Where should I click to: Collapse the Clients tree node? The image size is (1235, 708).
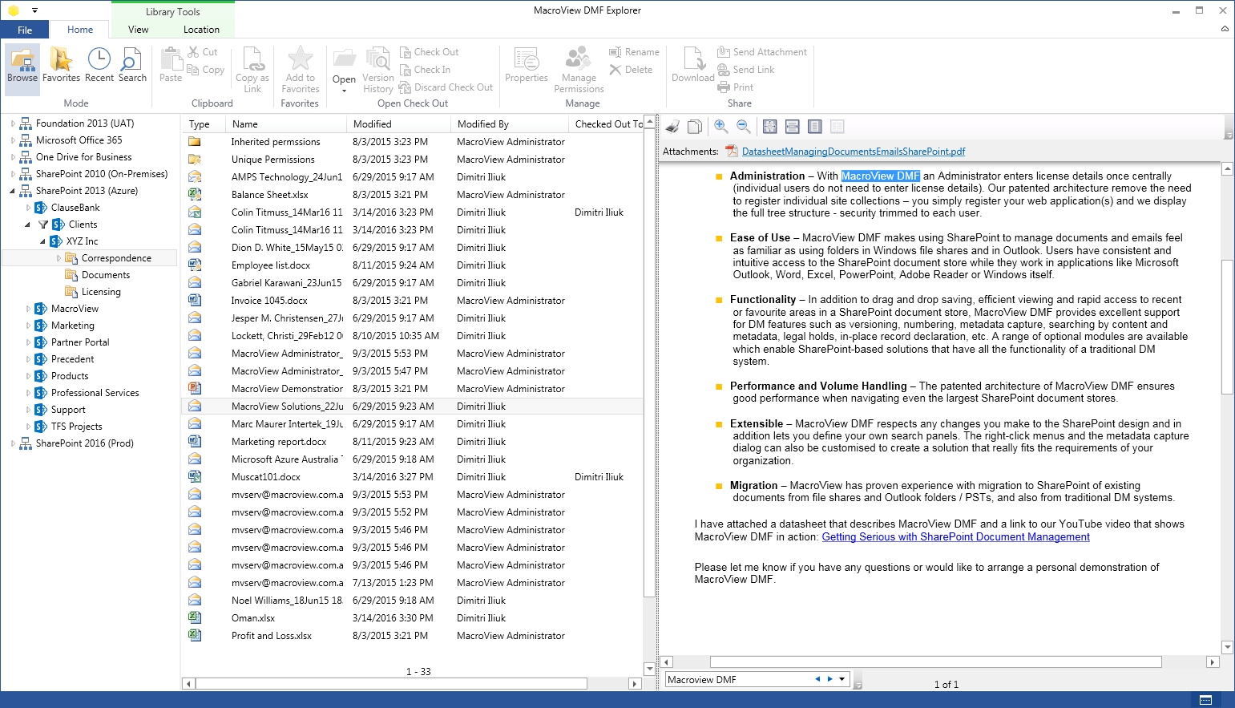click(28, 225)
